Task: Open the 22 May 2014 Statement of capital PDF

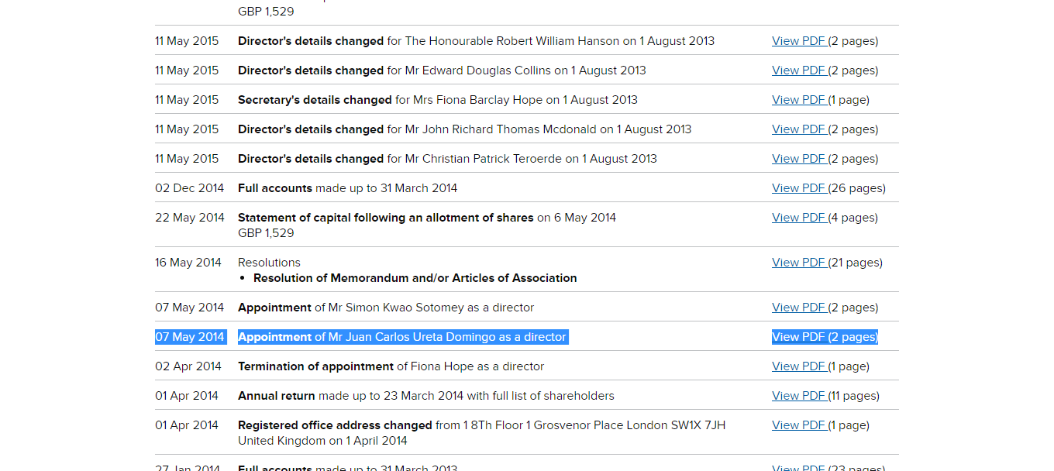Action: pyautogui.click(x=799, y=218)
